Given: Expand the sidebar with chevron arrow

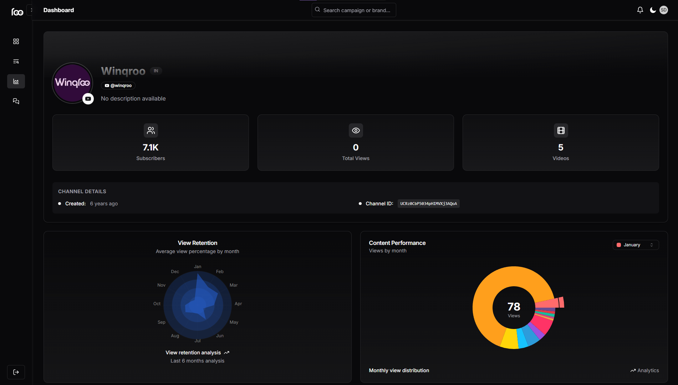Looking at the screenshot, I should 31,10.
